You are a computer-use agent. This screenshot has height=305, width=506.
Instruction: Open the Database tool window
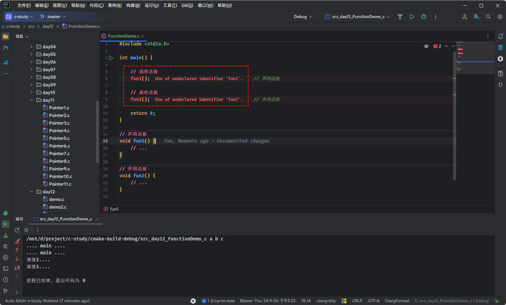point(500,48)
